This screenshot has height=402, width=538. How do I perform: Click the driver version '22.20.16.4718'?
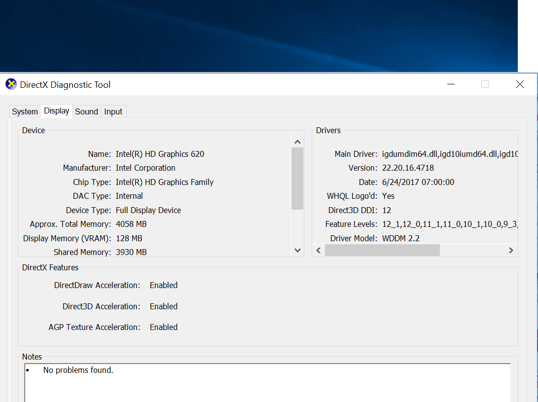coord(408,168)
